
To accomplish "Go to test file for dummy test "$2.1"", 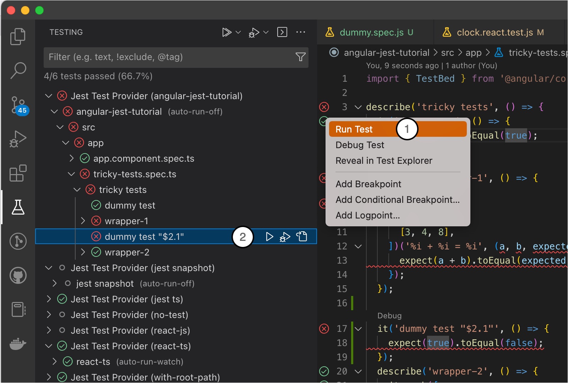I will 302,236.
